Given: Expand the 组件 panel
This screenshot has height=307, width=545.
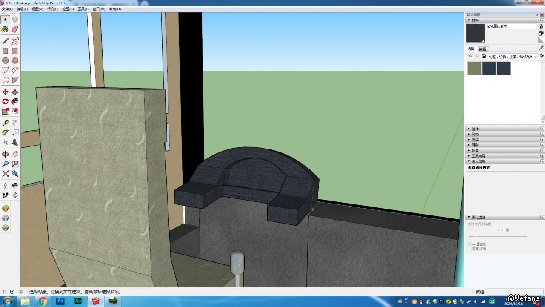Looking at the screenshot, I should pos(475,129).
